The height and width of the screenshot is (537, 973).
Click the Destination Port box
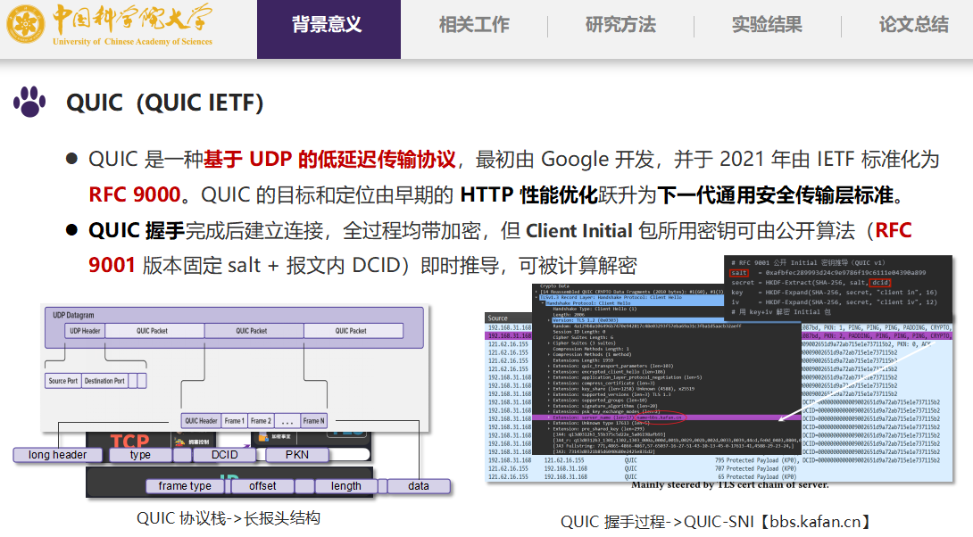(x=104, y=381)
